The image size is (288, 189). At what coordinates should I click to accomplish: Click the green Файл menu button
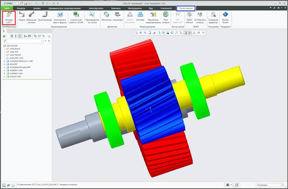tap(7, 8)
